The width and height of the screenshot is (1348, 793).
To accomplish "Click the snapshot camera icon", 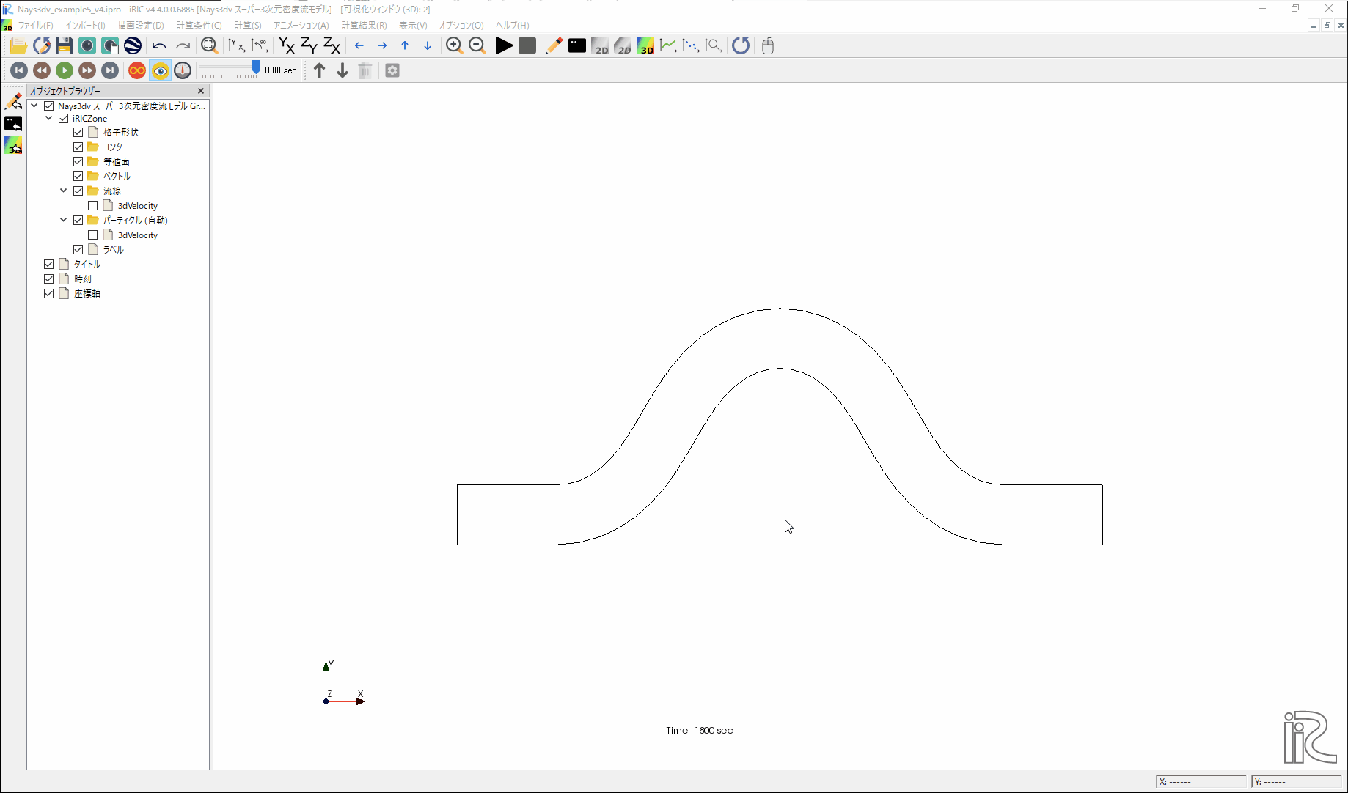I will pyautogui.click(x=87, y=45).
